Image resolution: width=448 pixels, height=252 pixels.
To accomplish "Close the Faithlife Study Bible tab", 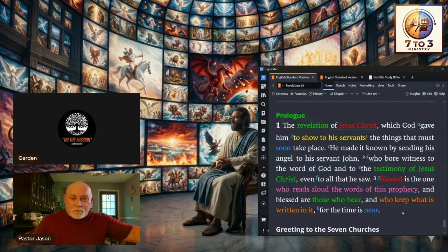I will [x=404, y=77].
